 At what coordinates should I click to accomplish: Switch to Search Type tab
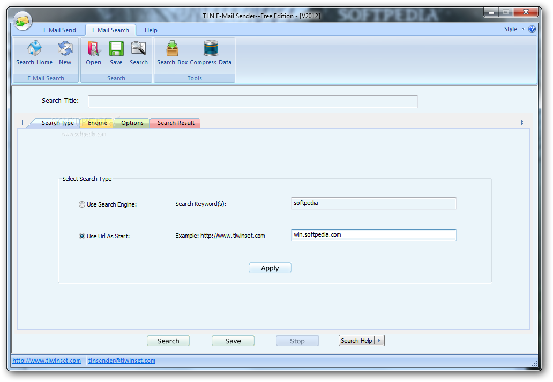click(x=58, y=123)
